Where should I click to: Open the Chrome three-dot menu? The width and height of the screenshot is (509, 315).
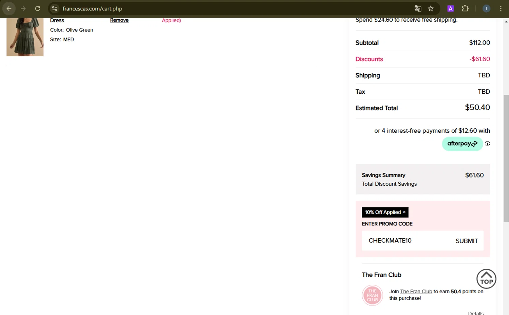501,8
